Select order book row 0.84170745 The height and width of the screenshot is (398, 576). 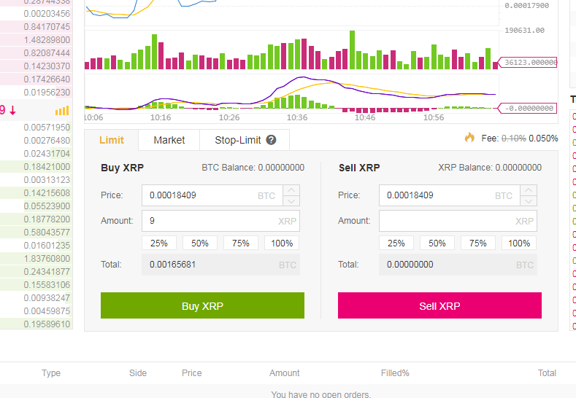37,27
